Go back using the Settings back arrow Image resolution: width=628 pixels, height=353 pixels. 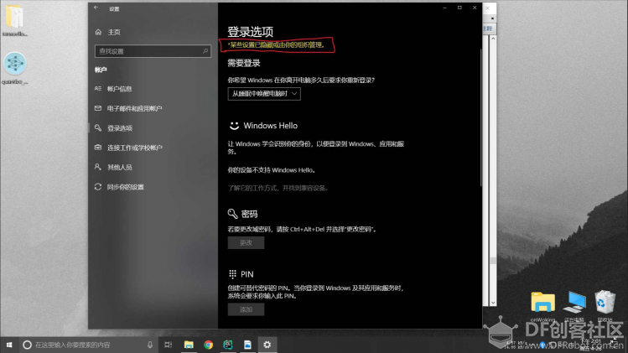pos(96,8)
